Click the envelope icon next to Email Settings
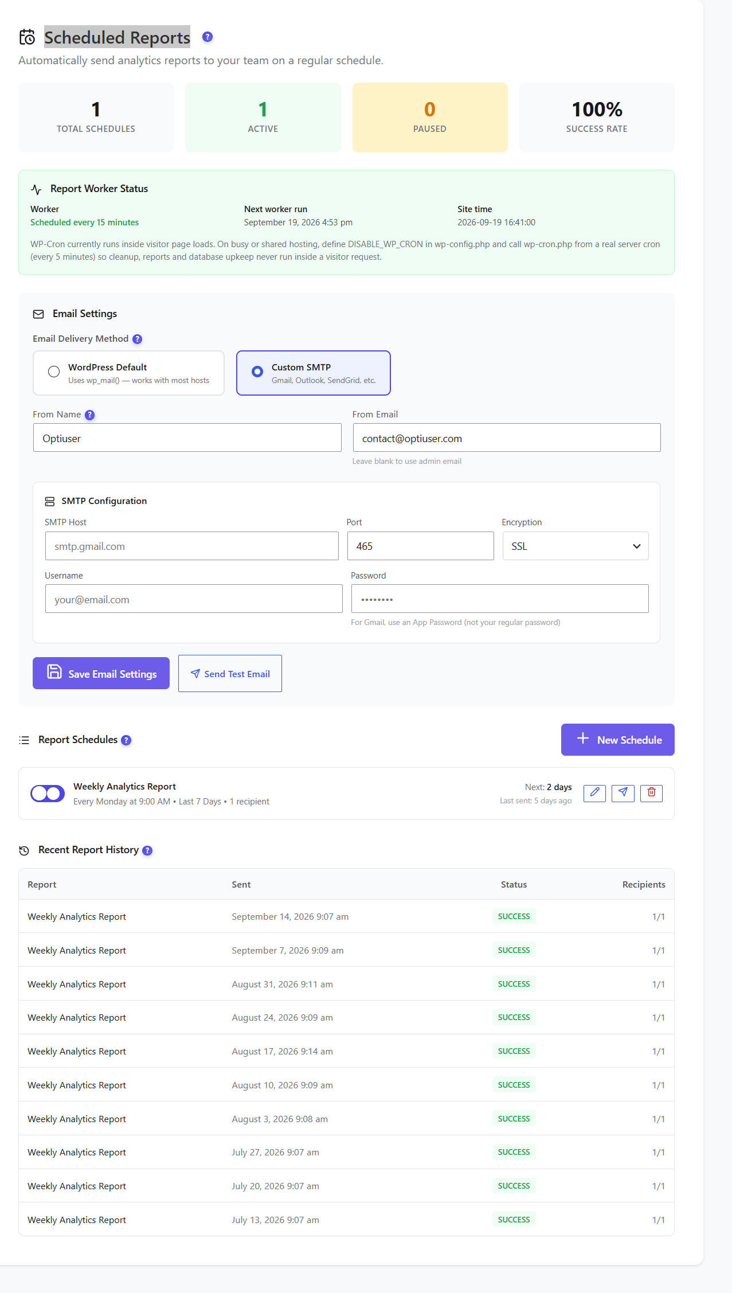The height and width of the screenshot is (1293, 732). [38, 314]
